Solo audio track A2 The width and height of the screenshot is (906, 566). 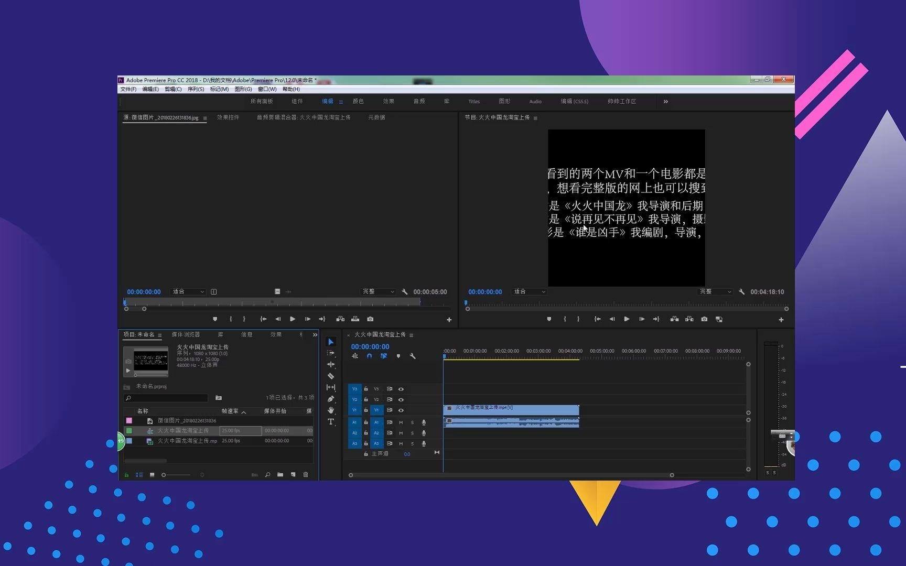pyautogui.click(x=412, y=433)
